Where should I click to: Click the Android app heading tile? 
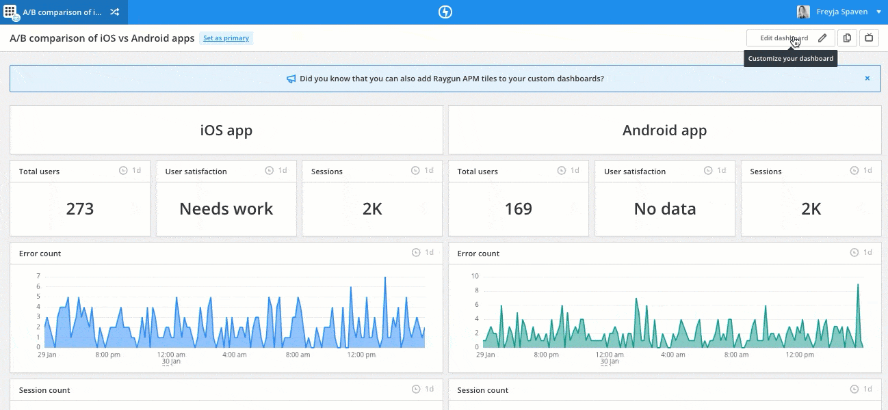coord(664,130)
